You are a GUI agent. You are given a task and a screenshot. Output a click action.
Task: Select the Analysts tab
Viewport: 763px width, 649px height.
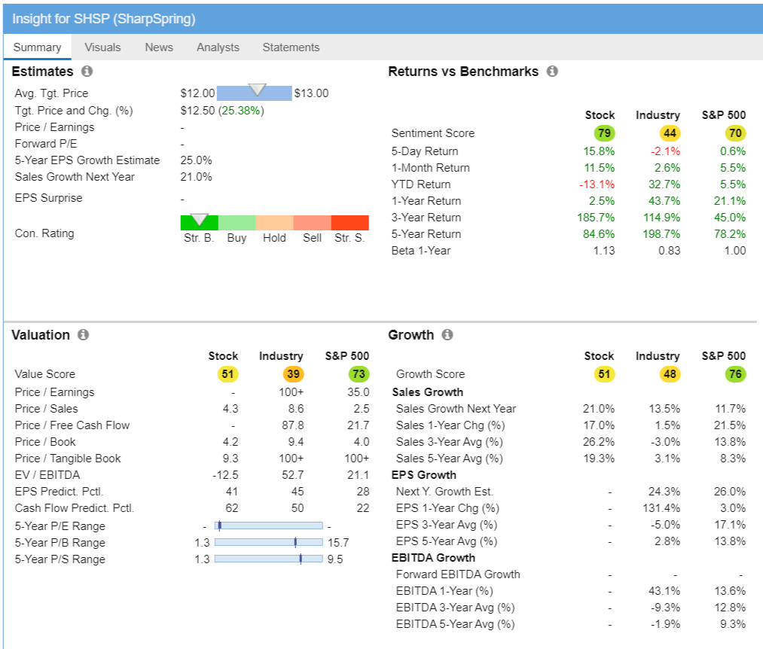pos(218,47)
